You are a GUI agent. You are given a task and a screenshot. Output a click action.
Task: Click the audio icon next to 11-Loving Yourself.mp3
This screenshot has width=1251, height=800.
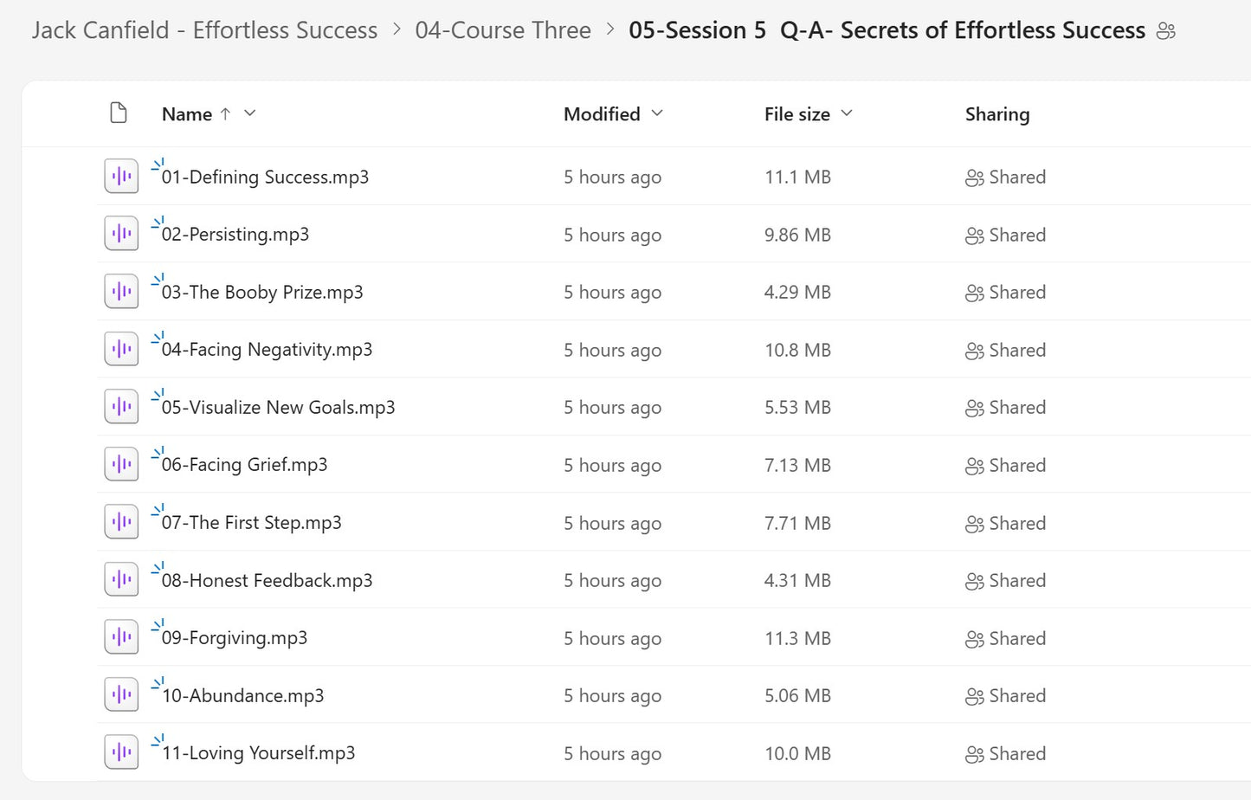click(120, 752)
